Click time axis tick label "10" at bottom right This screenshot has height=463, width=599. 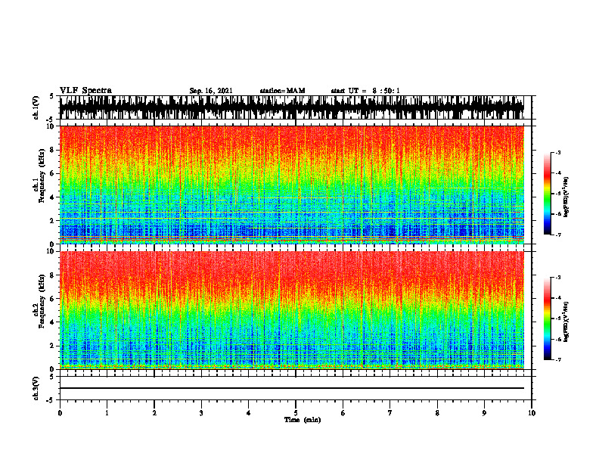tap(532, 413)
